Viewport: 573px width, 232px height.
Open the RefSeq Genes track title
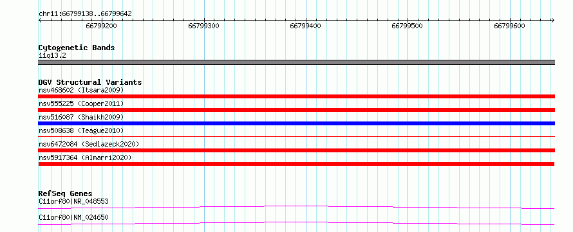66,193
